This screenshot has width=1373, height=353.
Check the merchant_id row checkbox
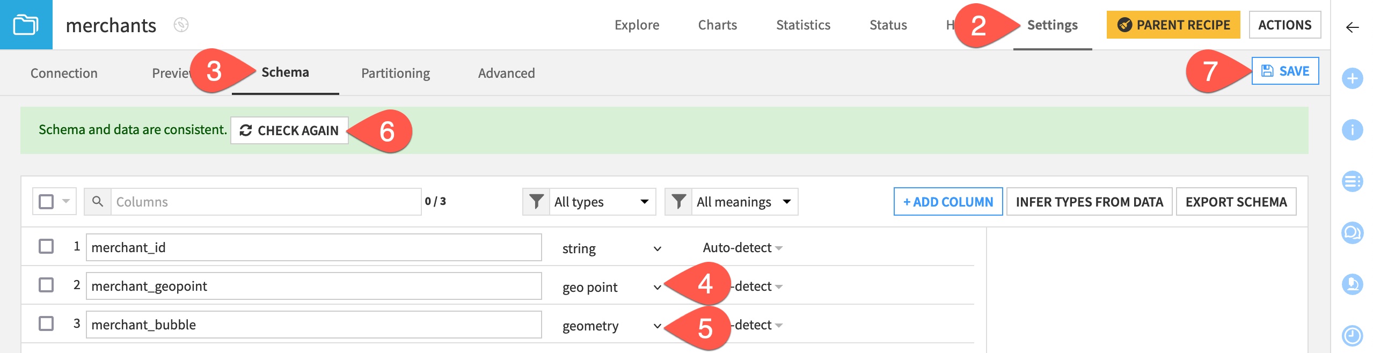point(46,246)
